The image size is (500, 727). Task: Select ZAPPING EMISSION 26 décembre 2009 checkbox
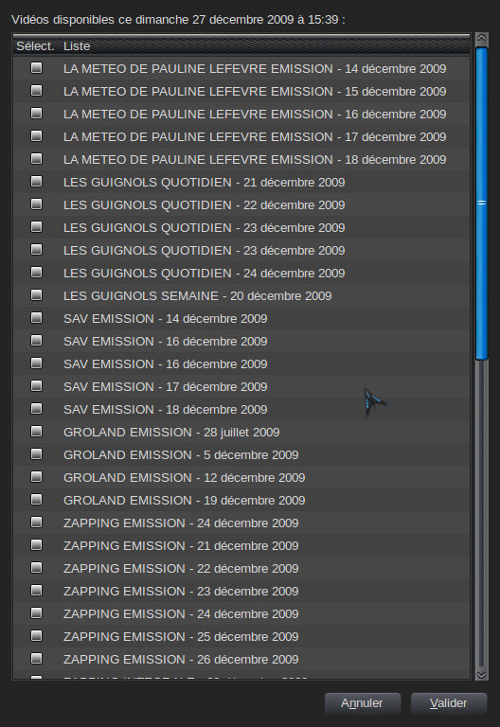pos(36,659)
